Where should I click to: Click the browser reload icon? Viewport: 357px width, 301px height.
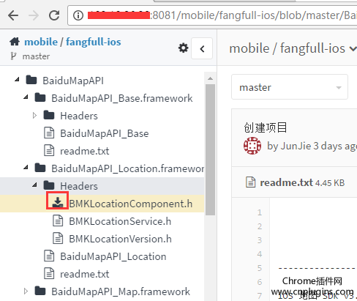tap(54, 15)
